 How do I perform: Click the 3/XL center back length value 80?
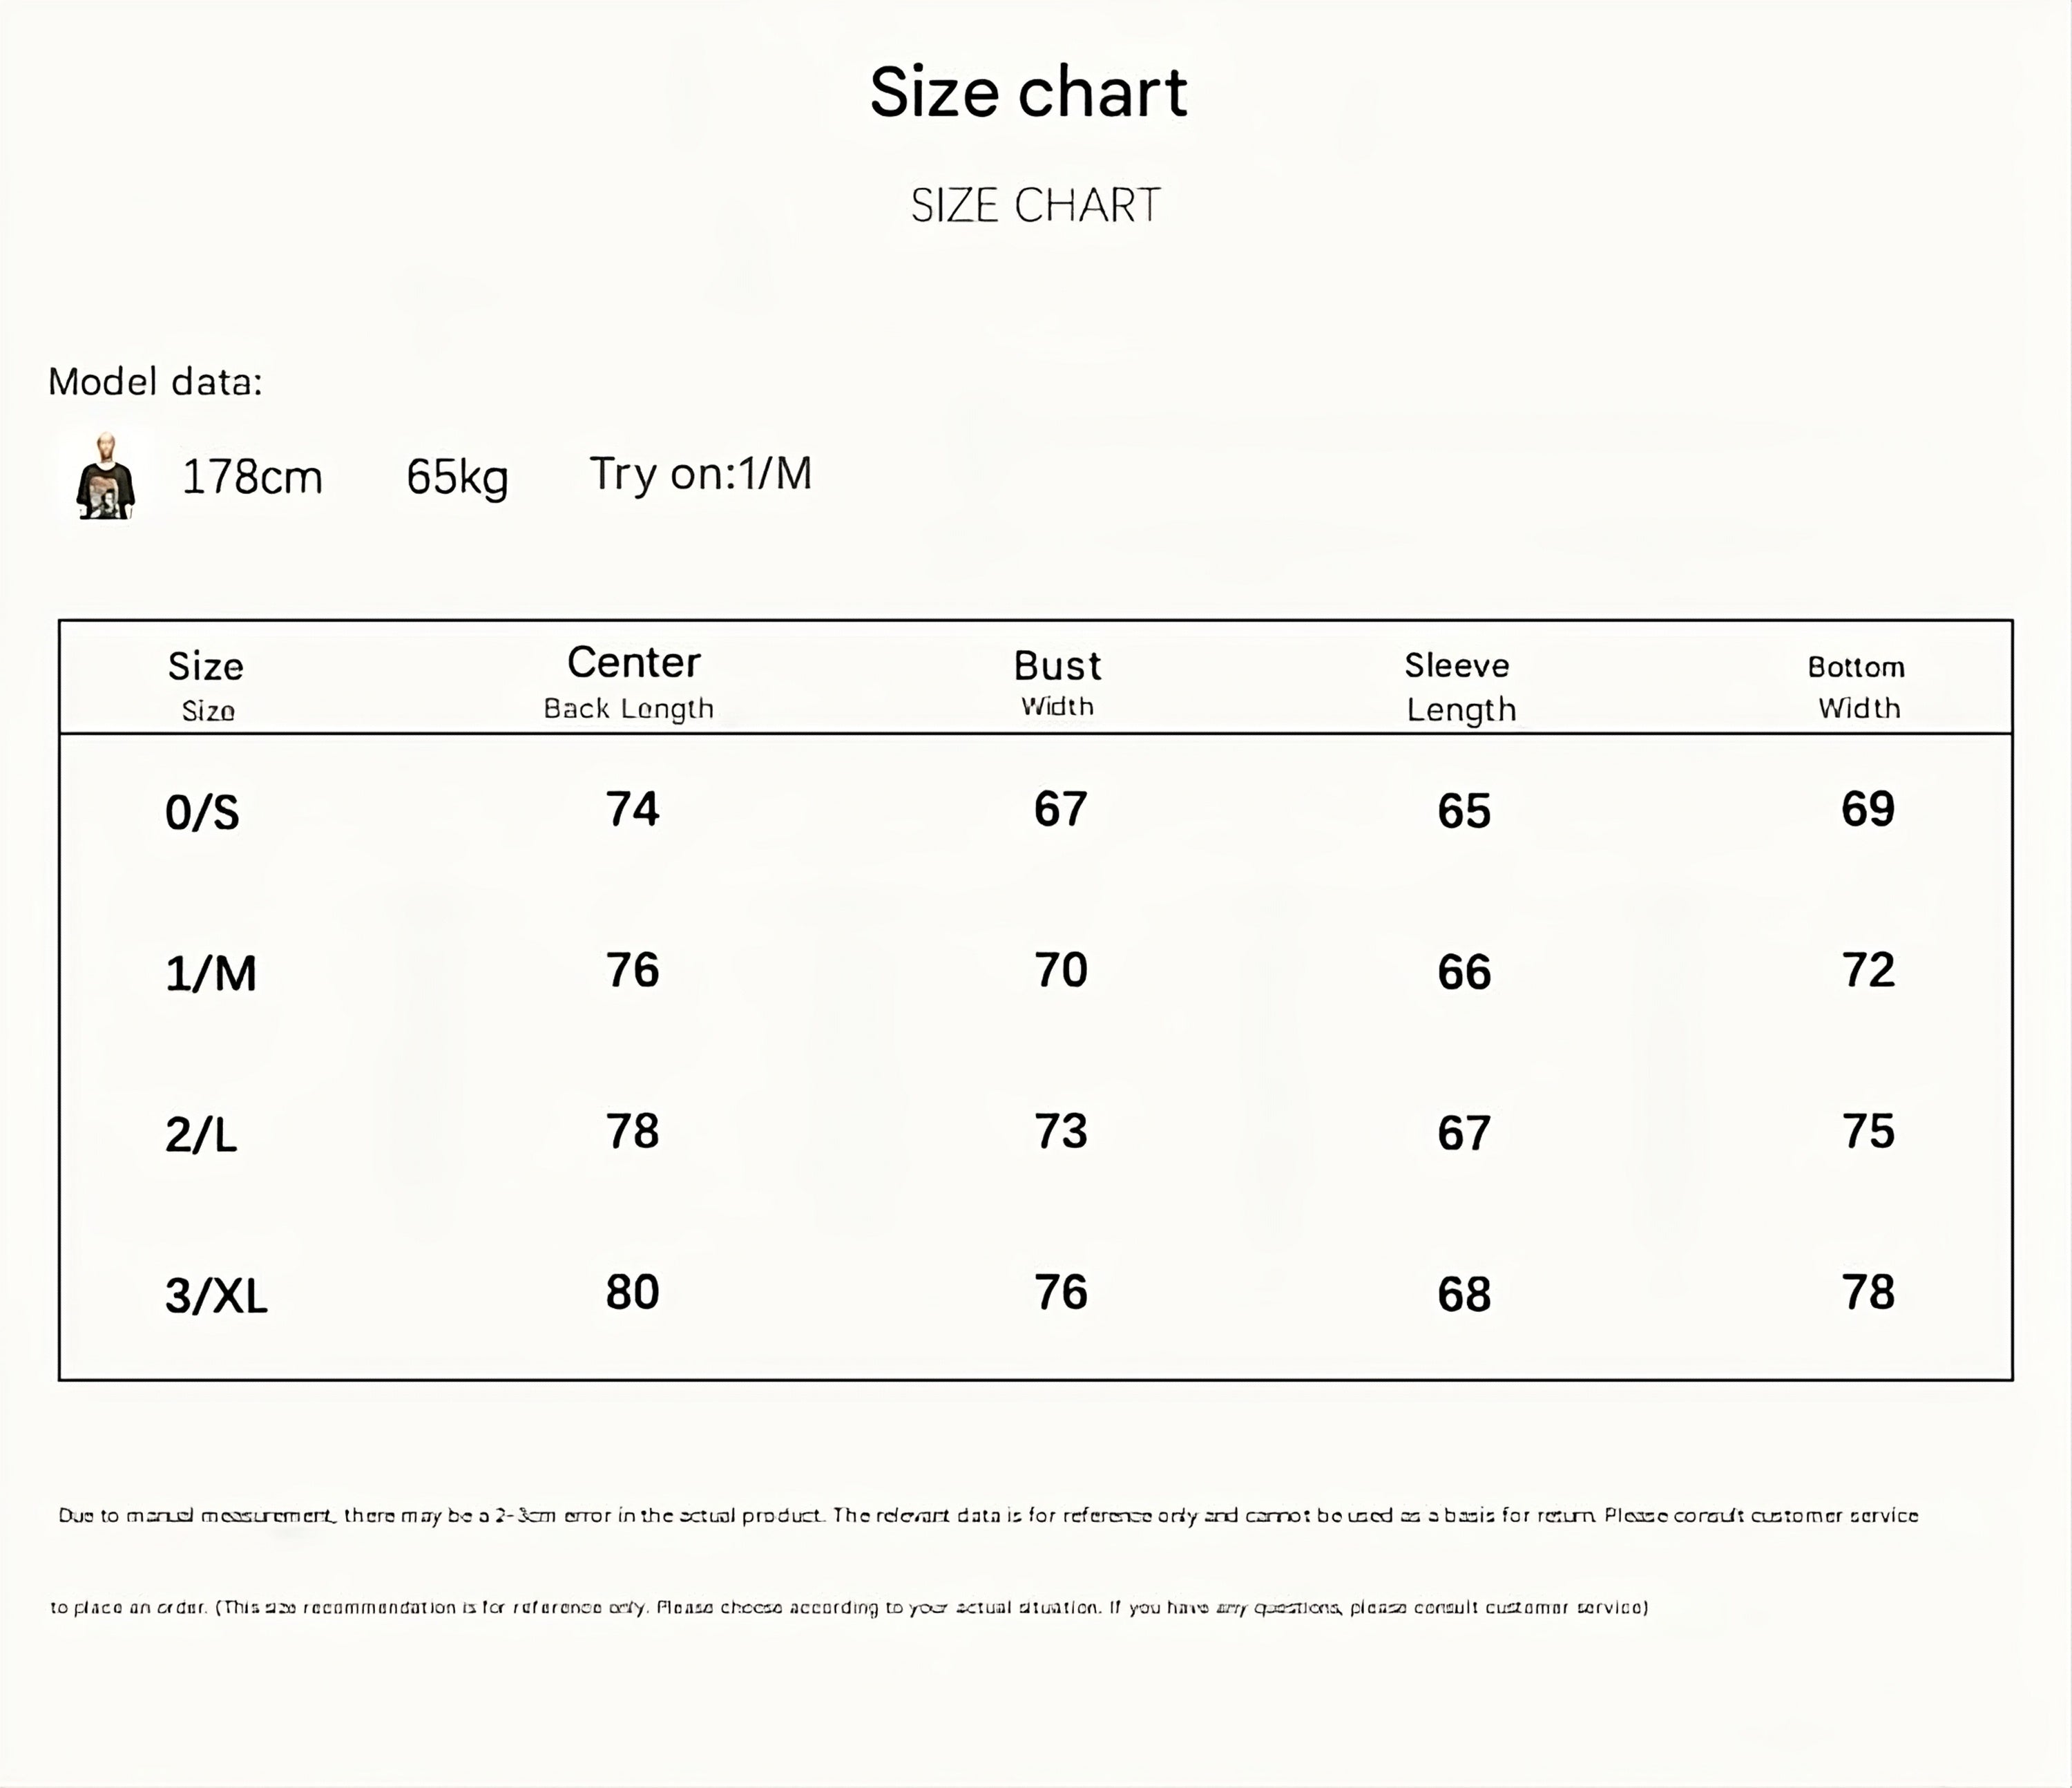pyautogui.click(x=632, y=1292)
